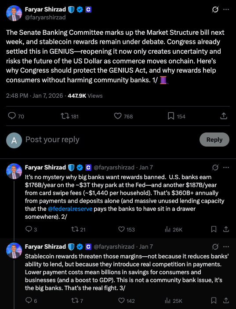Viewport: 236px width, 309px height.
Task: Open more options on the 3/ thread post
Action: 226,247
